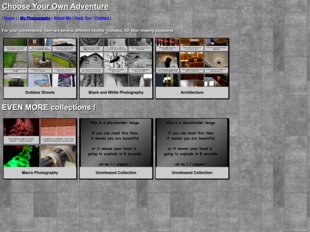Screen dimensions: 310x232
Task: Select the gazebo thumbnail in Outdoor Shoots
Action: coord(15,80)
